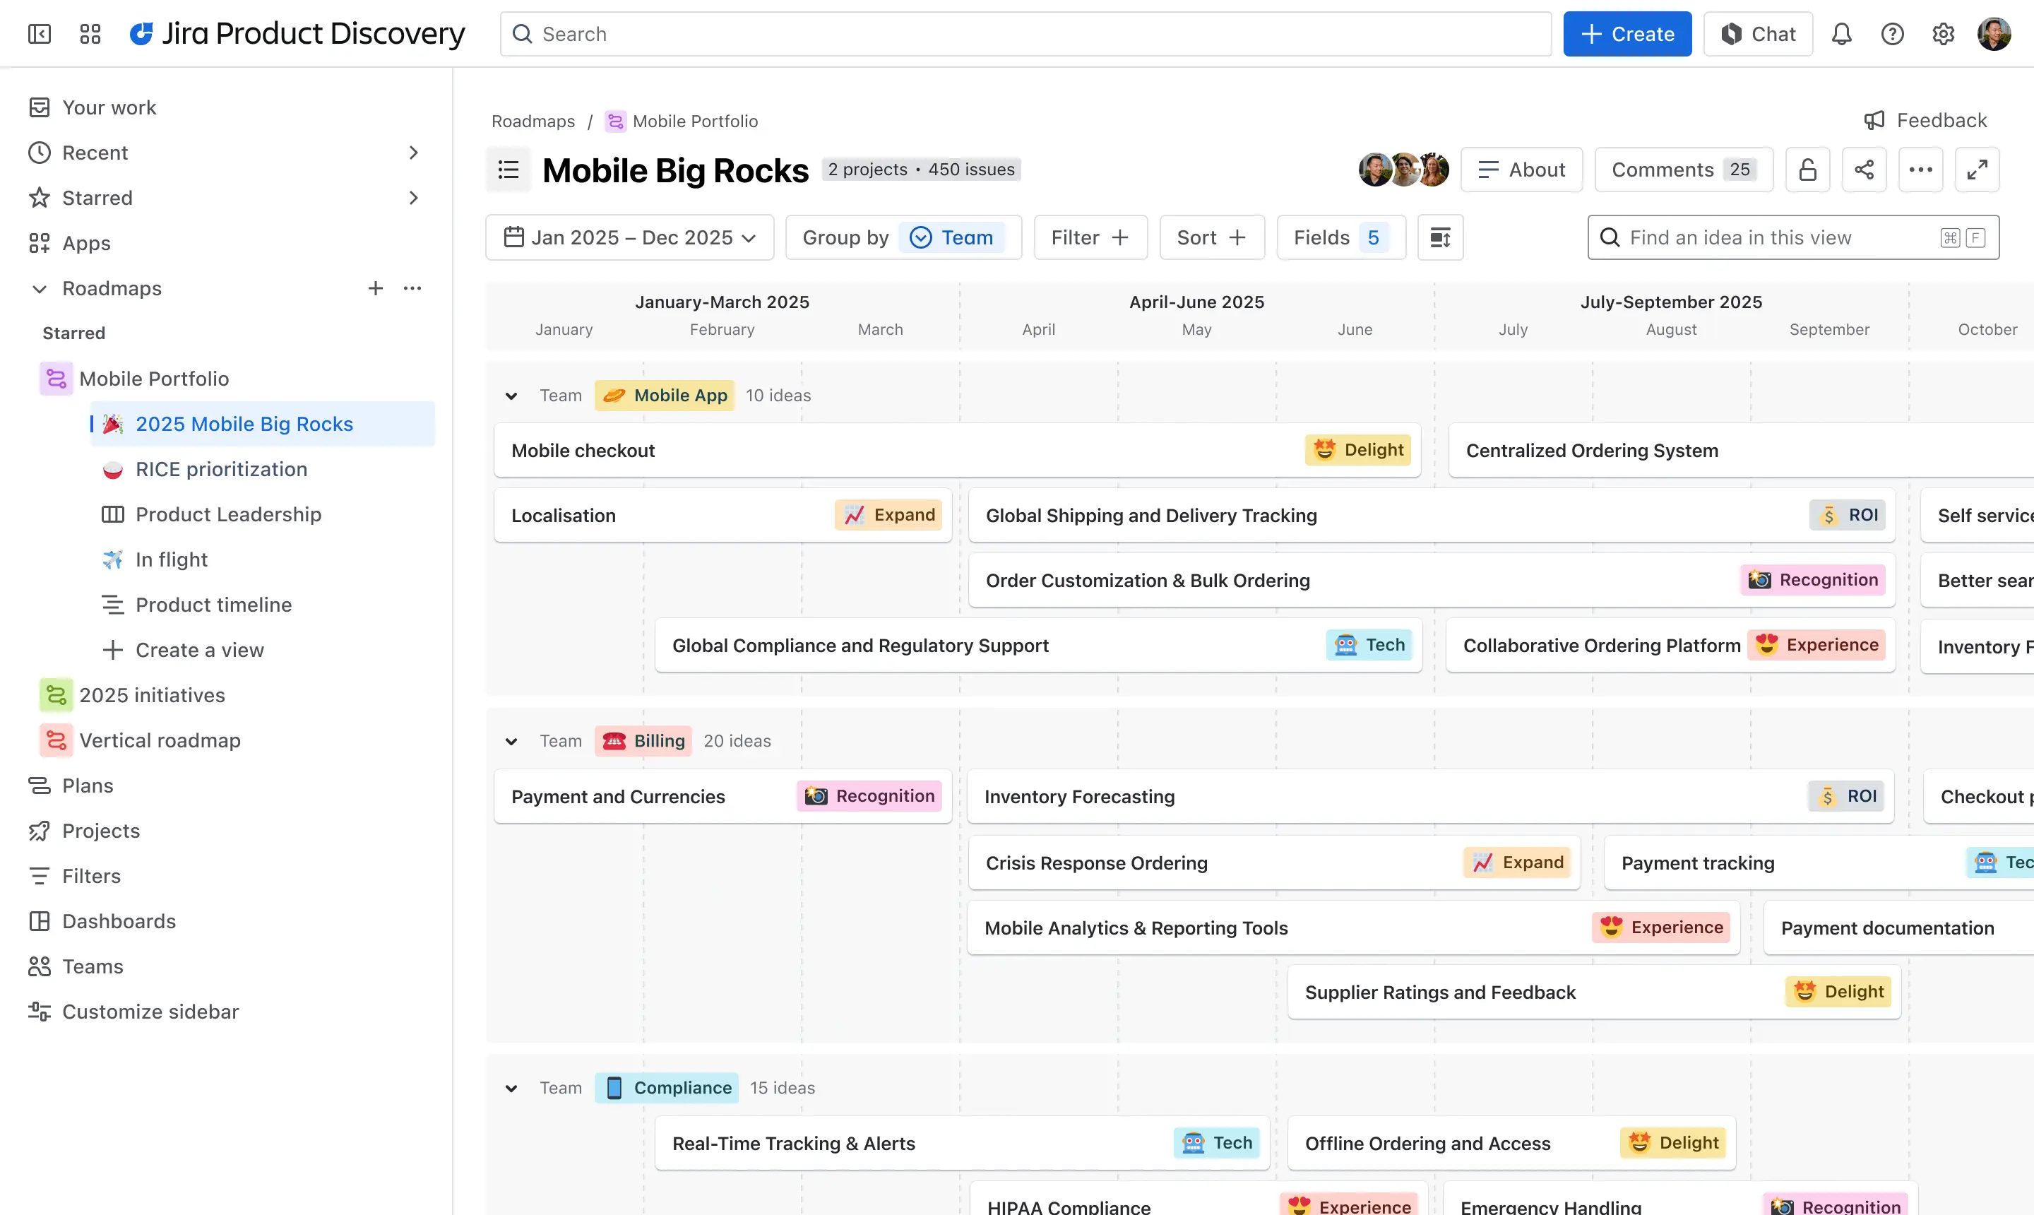This screenshot has height=1215, width=2034.
Task: Open the Jan 2025 – Dec 2025 date dropdown
Action: click(629, 237)
